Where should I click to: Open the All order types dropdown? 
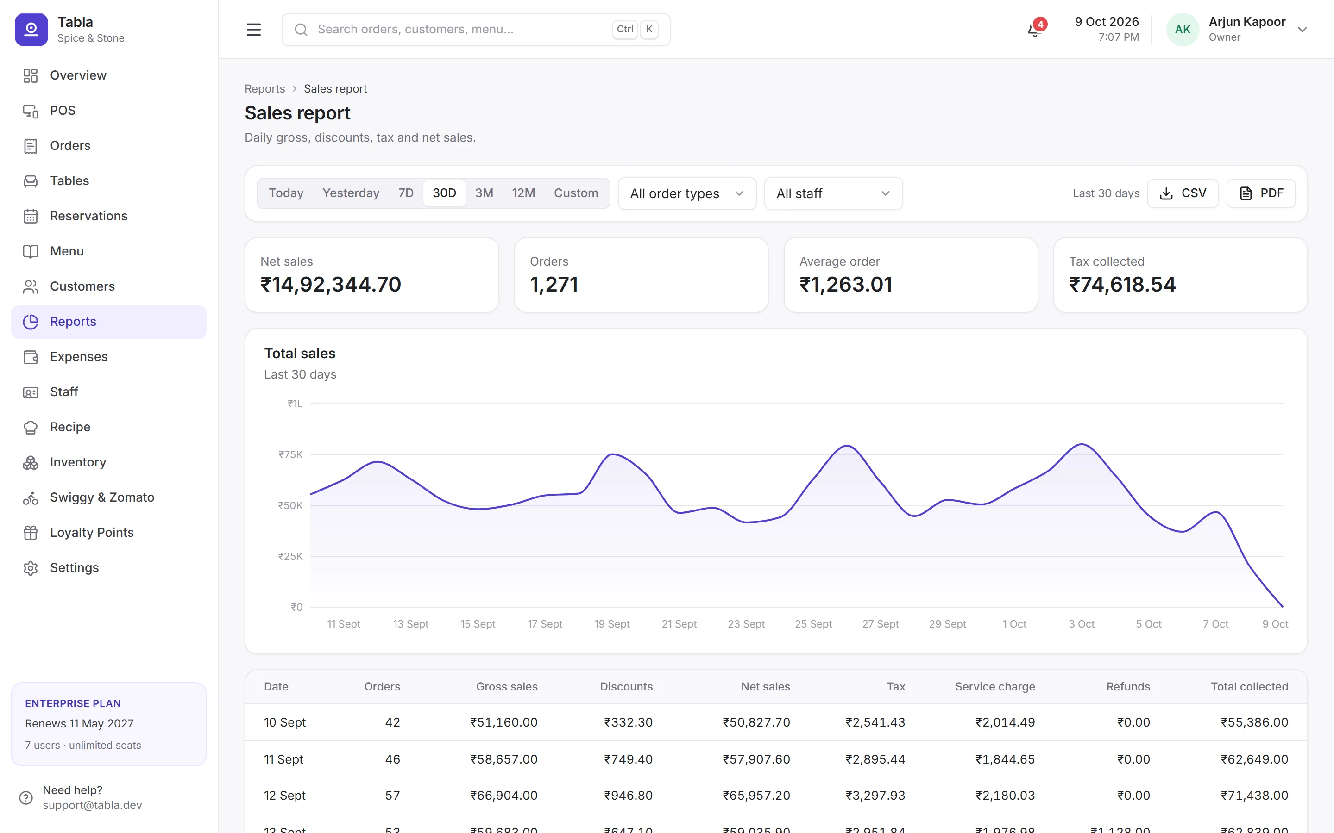tap(687, 193)
